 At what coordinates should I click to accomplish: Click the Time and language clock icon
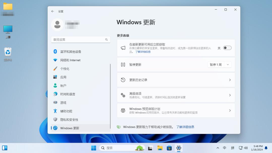[x=55, y=94]
